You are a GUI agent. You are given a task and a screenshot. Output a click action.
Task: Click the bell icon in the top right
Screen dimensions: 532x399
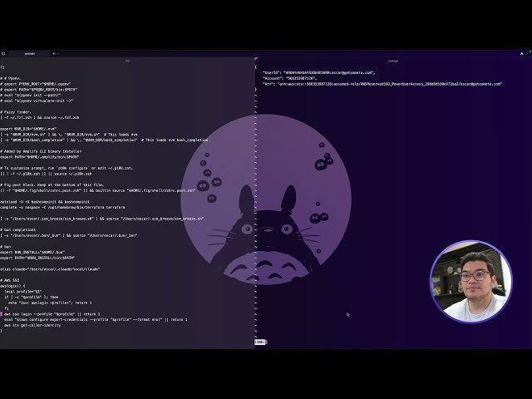[x=521, y=53]
